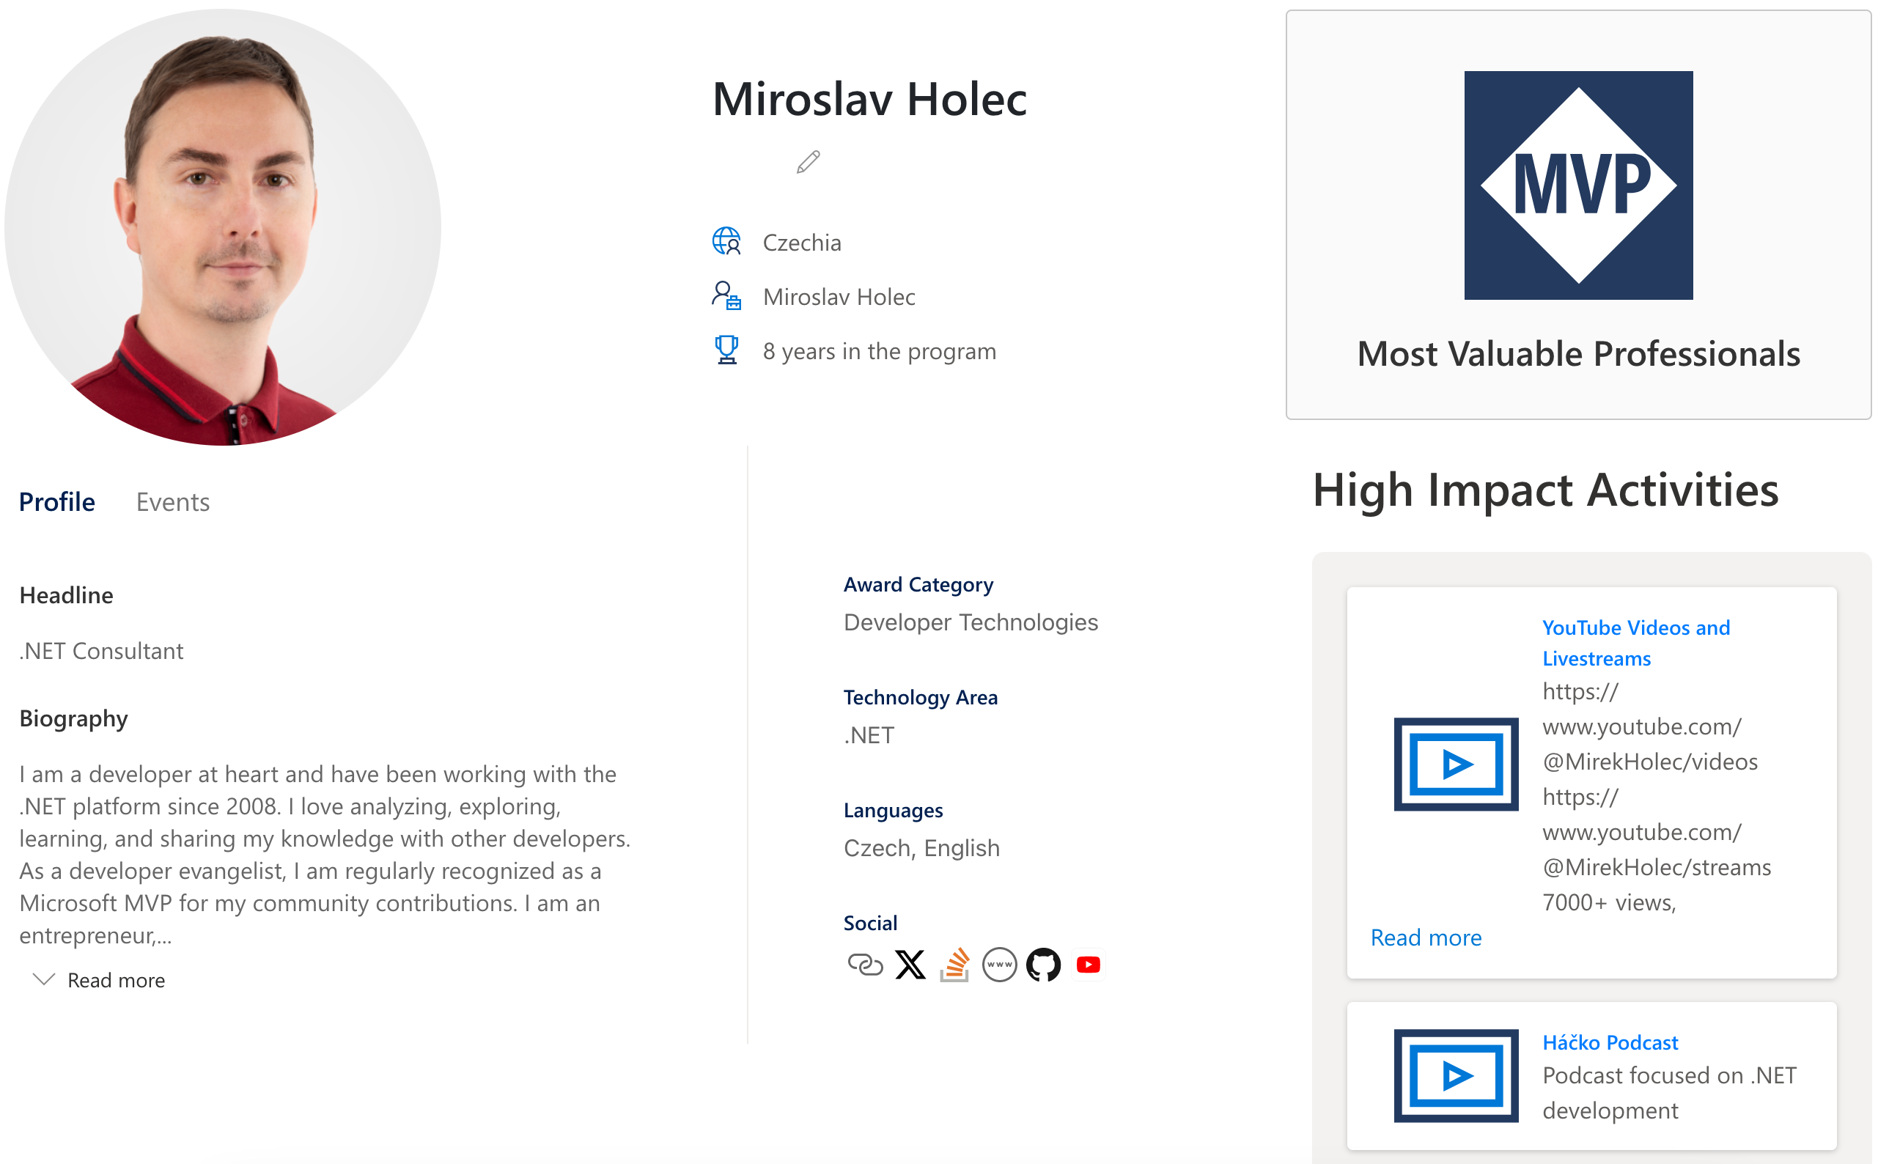Open the YouTube social icon

pyautogui.click(x=1088, y=965)
